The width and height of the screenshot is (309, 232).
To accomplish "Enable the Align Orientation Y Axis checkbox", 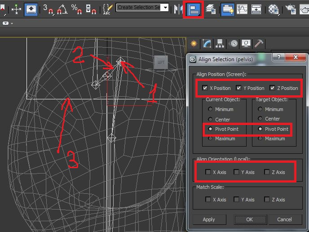I will click(237, 172).
